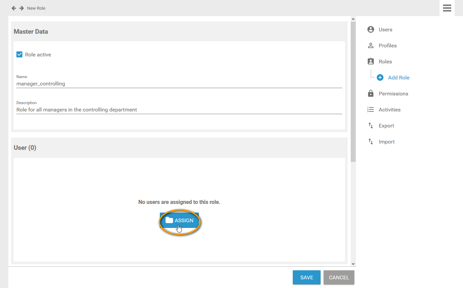Open the hamburger menu at top right

click(x=447, y=8)
